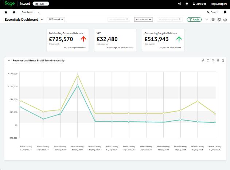Viewport: 230px width, 170px height.
Task: Click green up arrow on Supplier Balances
Action: pyautogui.click(x=179, y=39)
